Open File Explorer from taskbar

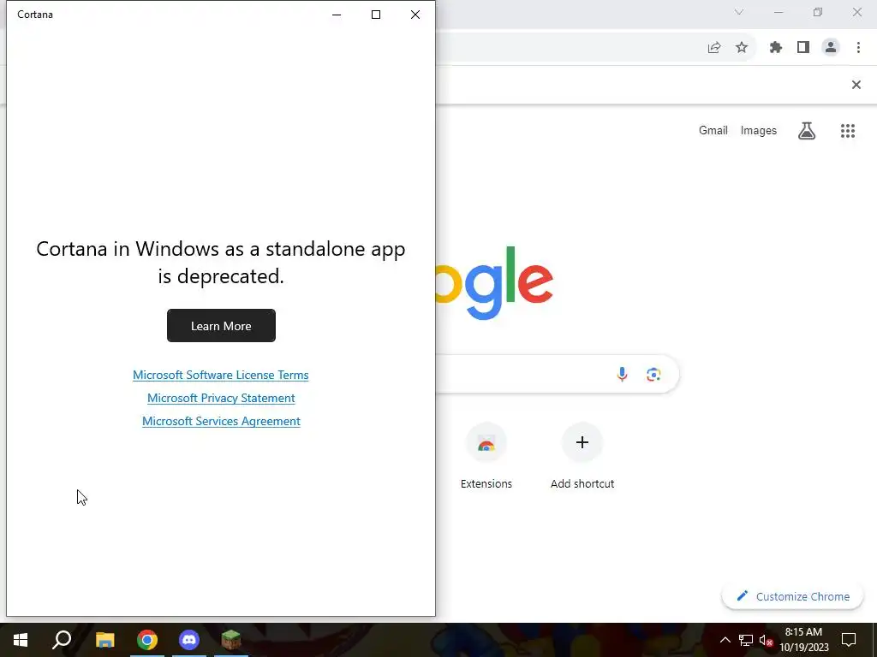(x=104, y=640)
